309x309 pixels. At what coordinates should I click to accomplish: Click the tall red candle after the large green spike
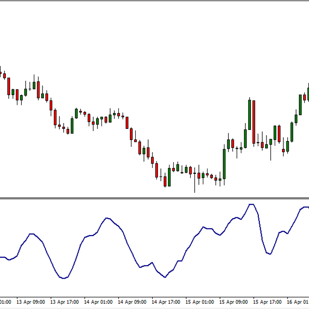click(x=253, y=122)
